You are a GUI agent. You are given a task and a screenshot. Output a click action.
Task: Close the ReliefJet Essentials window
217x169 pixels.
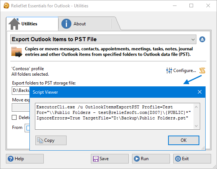(x=208, y=6)
